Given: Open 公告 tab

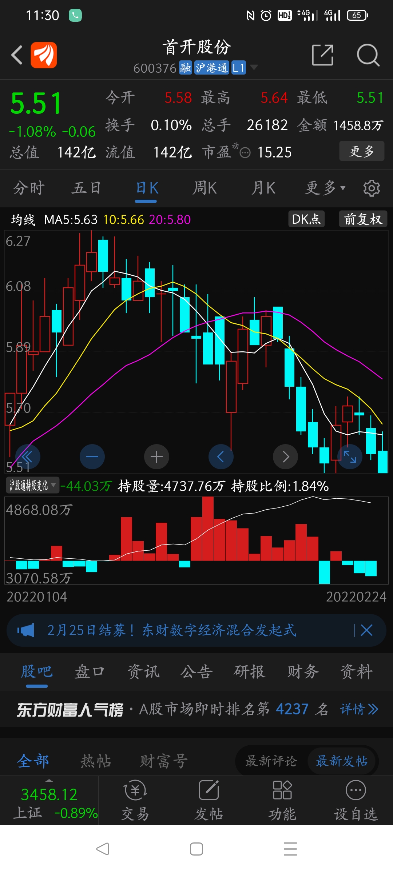Looking at the screenshot, I should [196, 671].
